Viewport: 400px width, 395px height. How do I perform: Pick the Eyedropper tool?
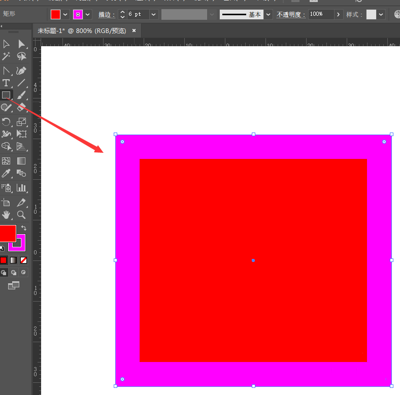point(6,174)
